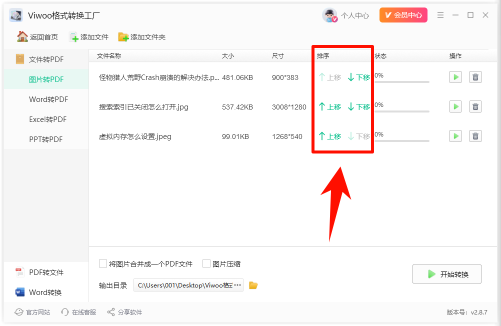Open the 官方网站 link
This screenshot has width=501, height=326.
(32, 312)
